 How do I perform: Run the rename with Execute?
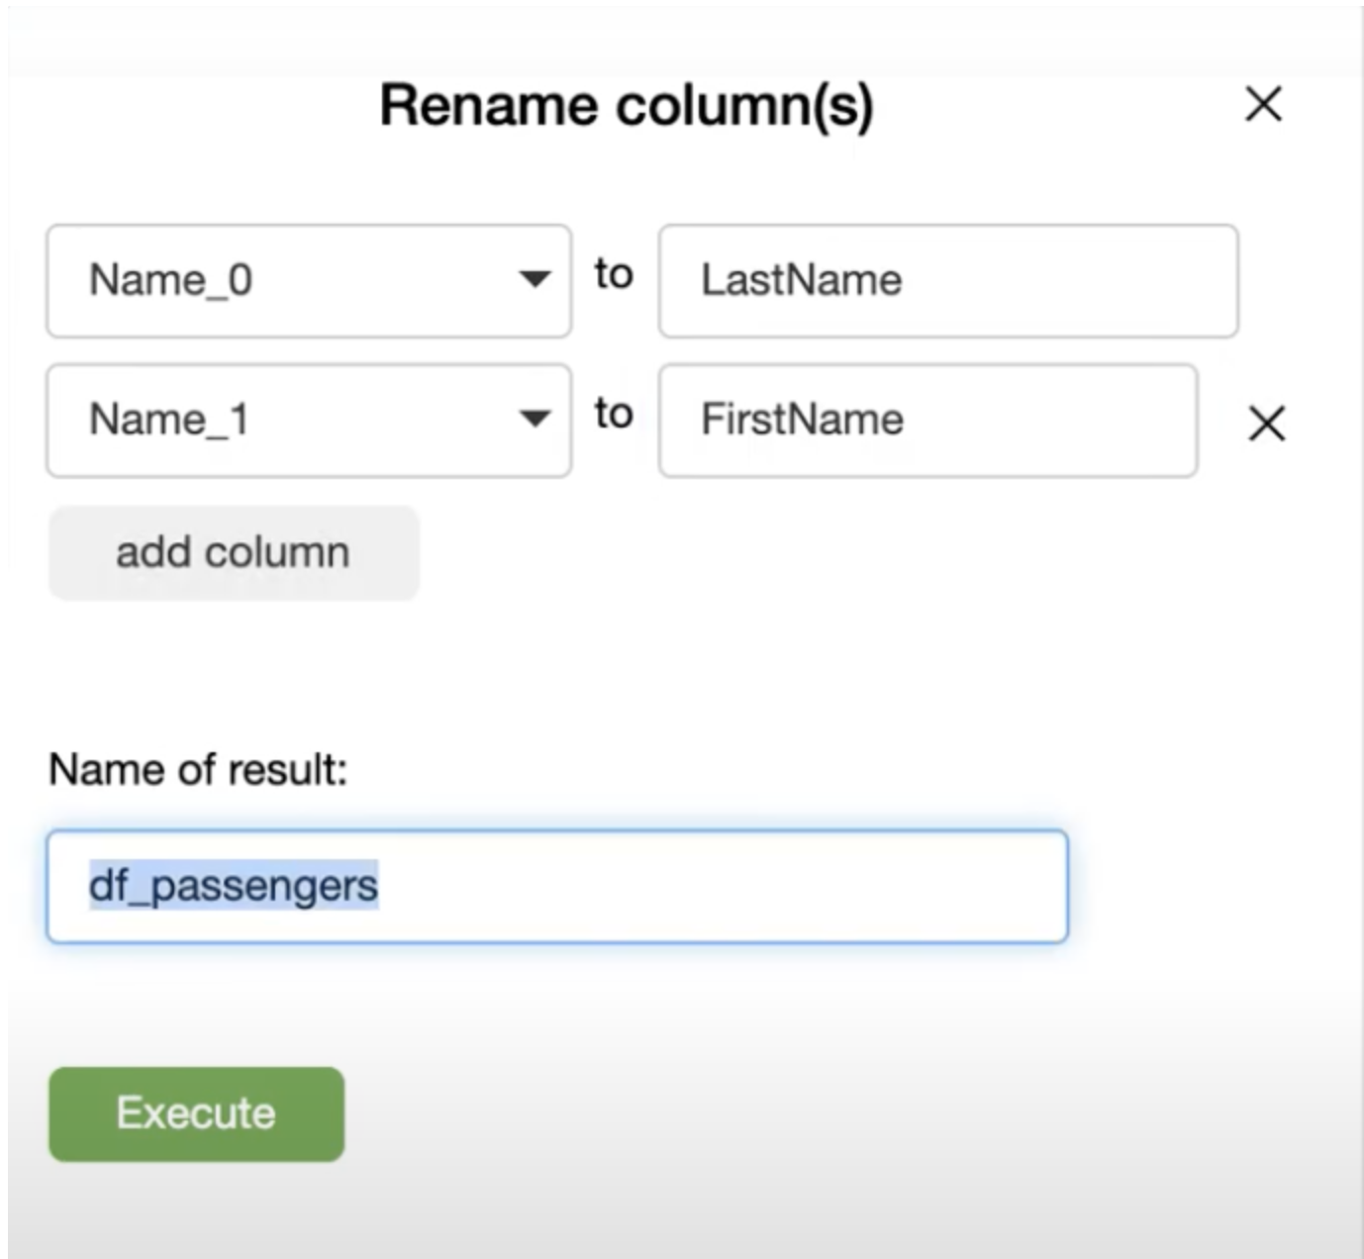(196, 1114)
